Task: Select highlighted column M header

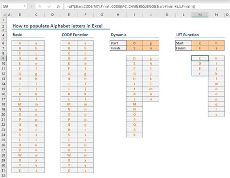Action: click(x=200, y=15)
